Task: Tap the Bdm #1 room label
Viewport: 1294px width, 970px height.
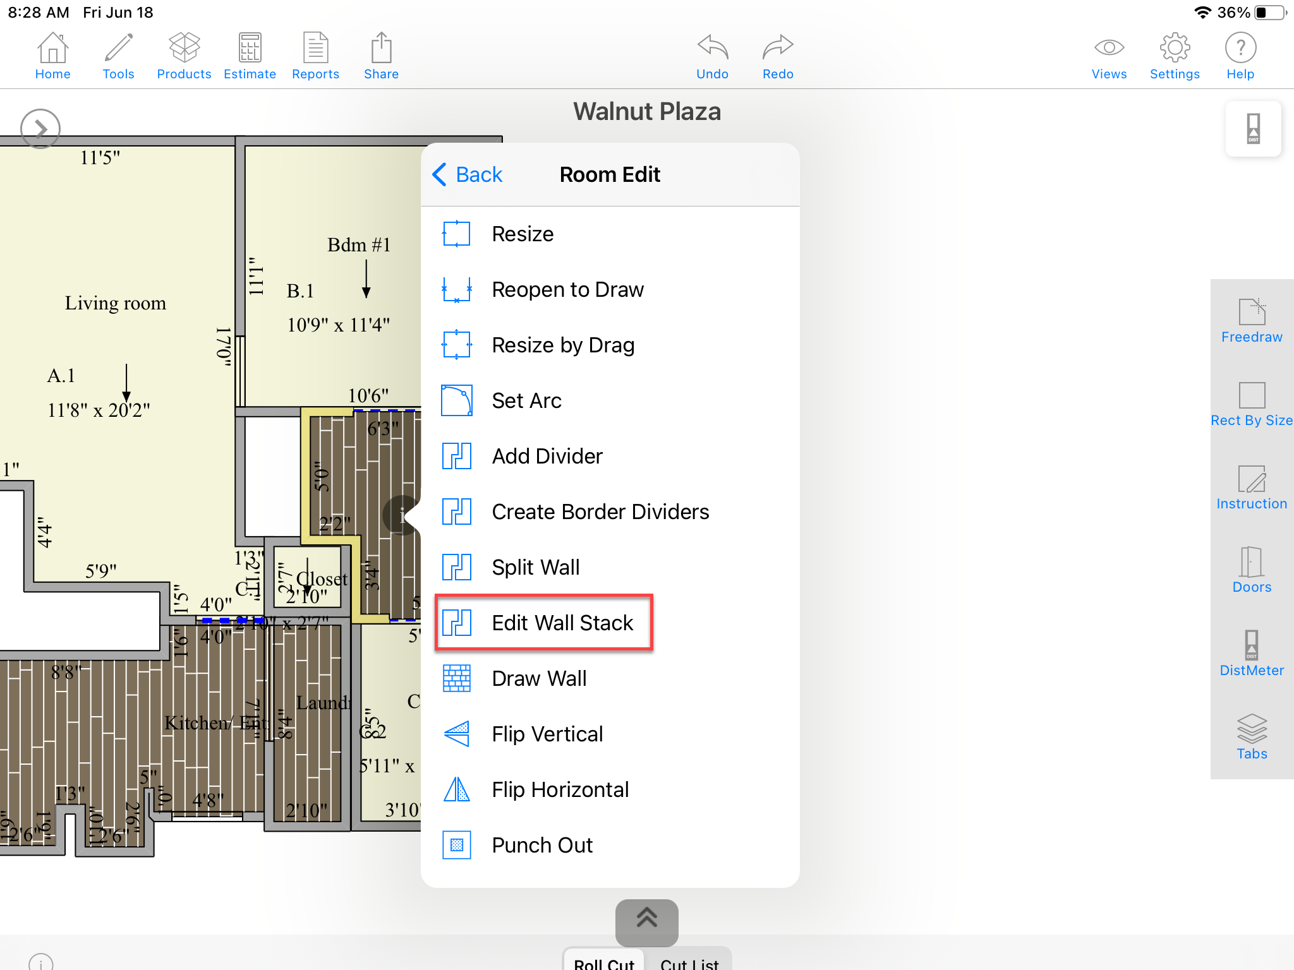Action: point(359,245)
